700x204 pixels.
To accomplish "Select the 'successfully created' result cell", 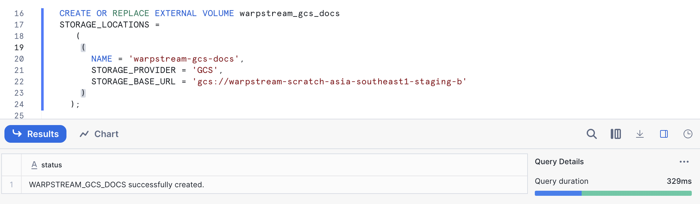I will click(x=116, y=185).
